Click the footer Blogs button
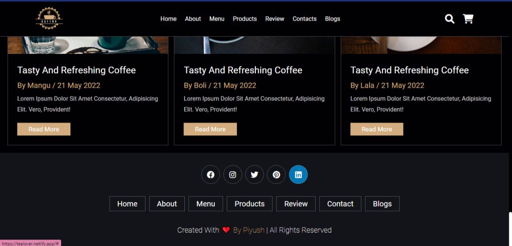 tap(382, 204)
